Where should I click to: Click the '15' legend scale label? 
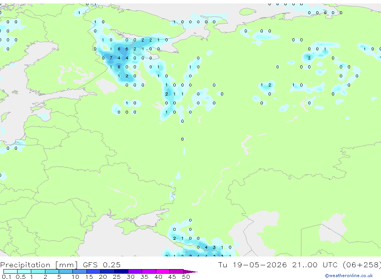pos(89,277)
